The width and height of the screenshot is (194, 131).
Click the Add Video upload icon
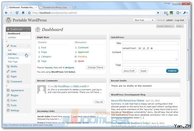[144, 48]
